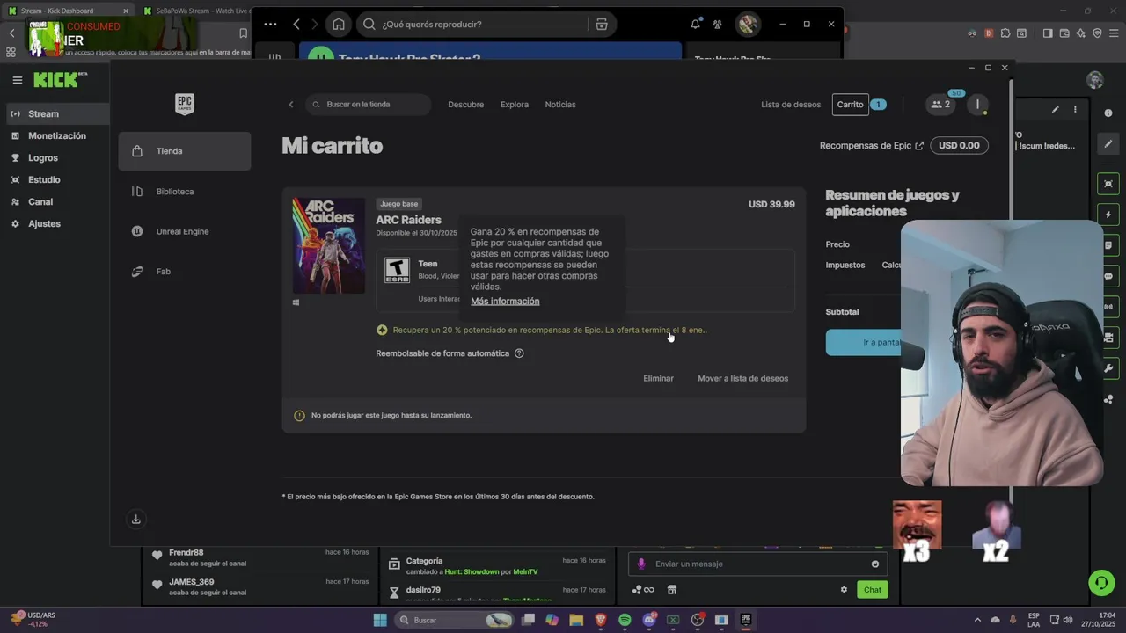Open Recompensas de Epic external link
Viewport: 1126px width, 633px height.
click(871, 146)
